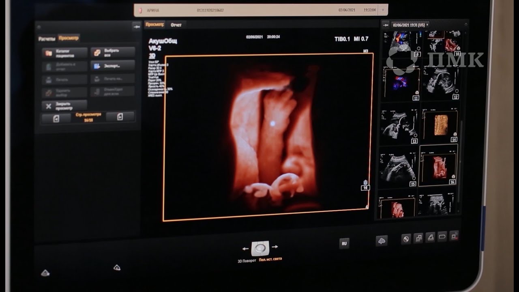Screen dimensions: 519x292
Task: Close the review with Закрыть просмотр
Action: 65,106
